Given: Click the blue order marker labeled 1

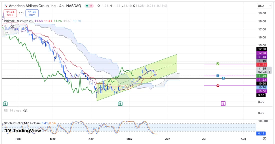Looking at the screenshot, I should (218, 76).
